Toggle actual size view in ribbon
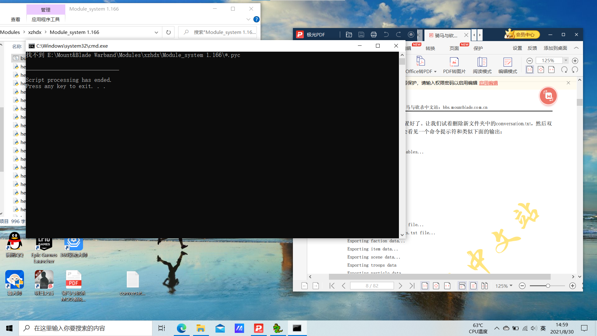The width and height of the screenshot is (597, 336). 530,70
